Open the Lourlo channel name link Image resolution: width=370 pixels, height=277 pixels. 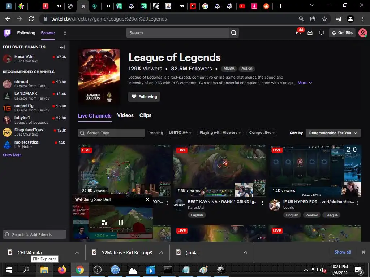tap(289, 208)
